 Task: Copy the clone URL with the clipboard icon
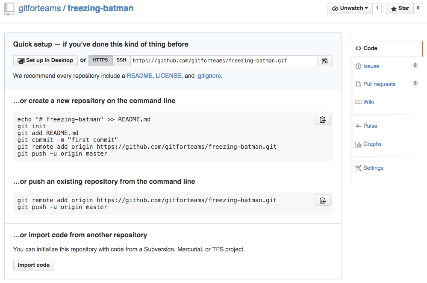325,60
